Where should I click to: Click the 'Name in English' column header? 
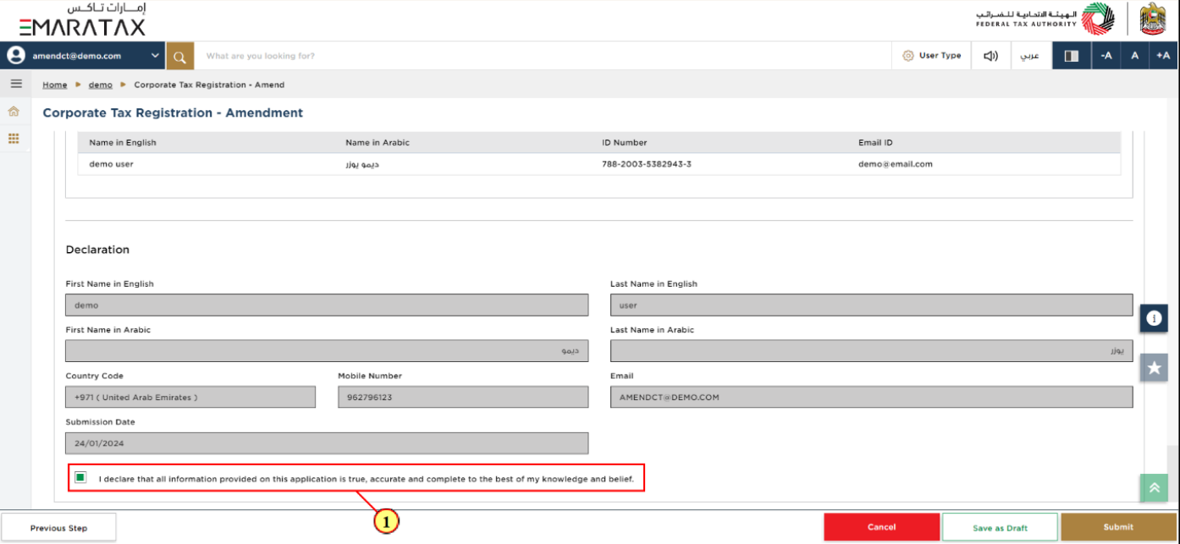(123, 143)
